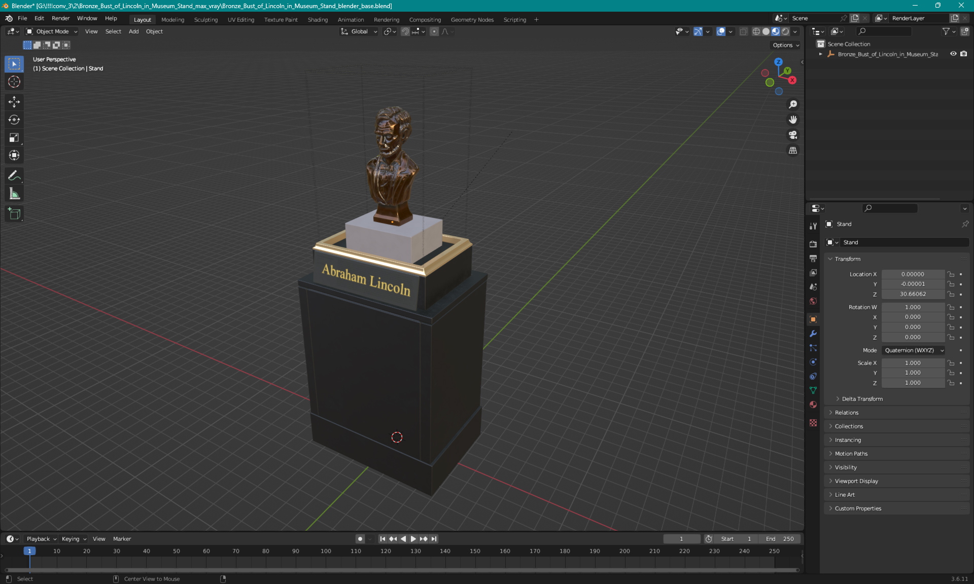The height and width of the screenshot is (584, 974).
Task: Open the Keying popover in timeline
Action: (74, 539)
